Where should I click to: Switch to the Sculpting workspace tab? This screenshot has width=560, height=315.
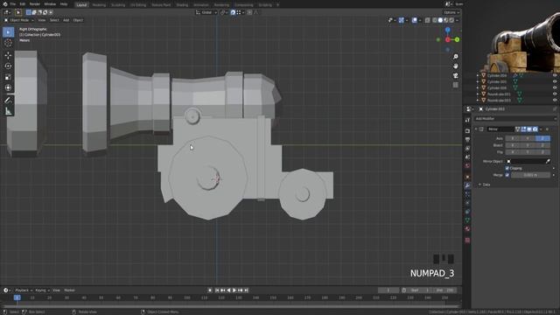tap(118, 5)
